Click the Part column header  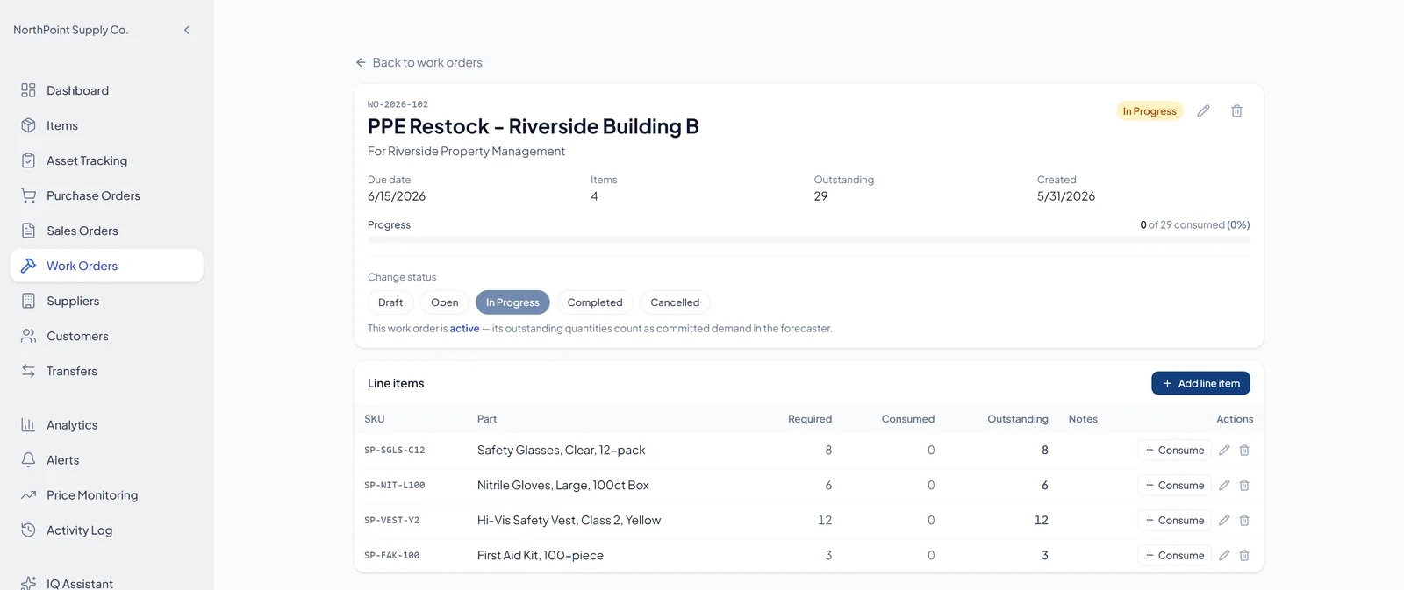(x=487, y=419)
